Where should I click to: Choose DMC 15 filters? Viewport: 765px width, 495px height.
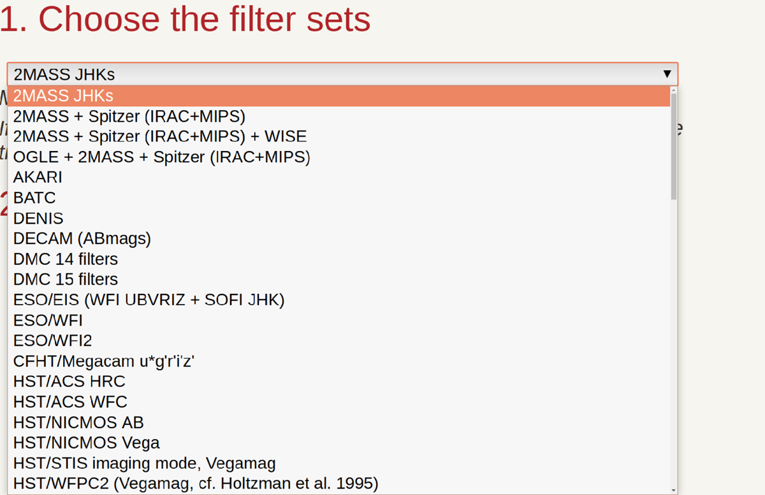pyautogui.click(x=66, y=280)
